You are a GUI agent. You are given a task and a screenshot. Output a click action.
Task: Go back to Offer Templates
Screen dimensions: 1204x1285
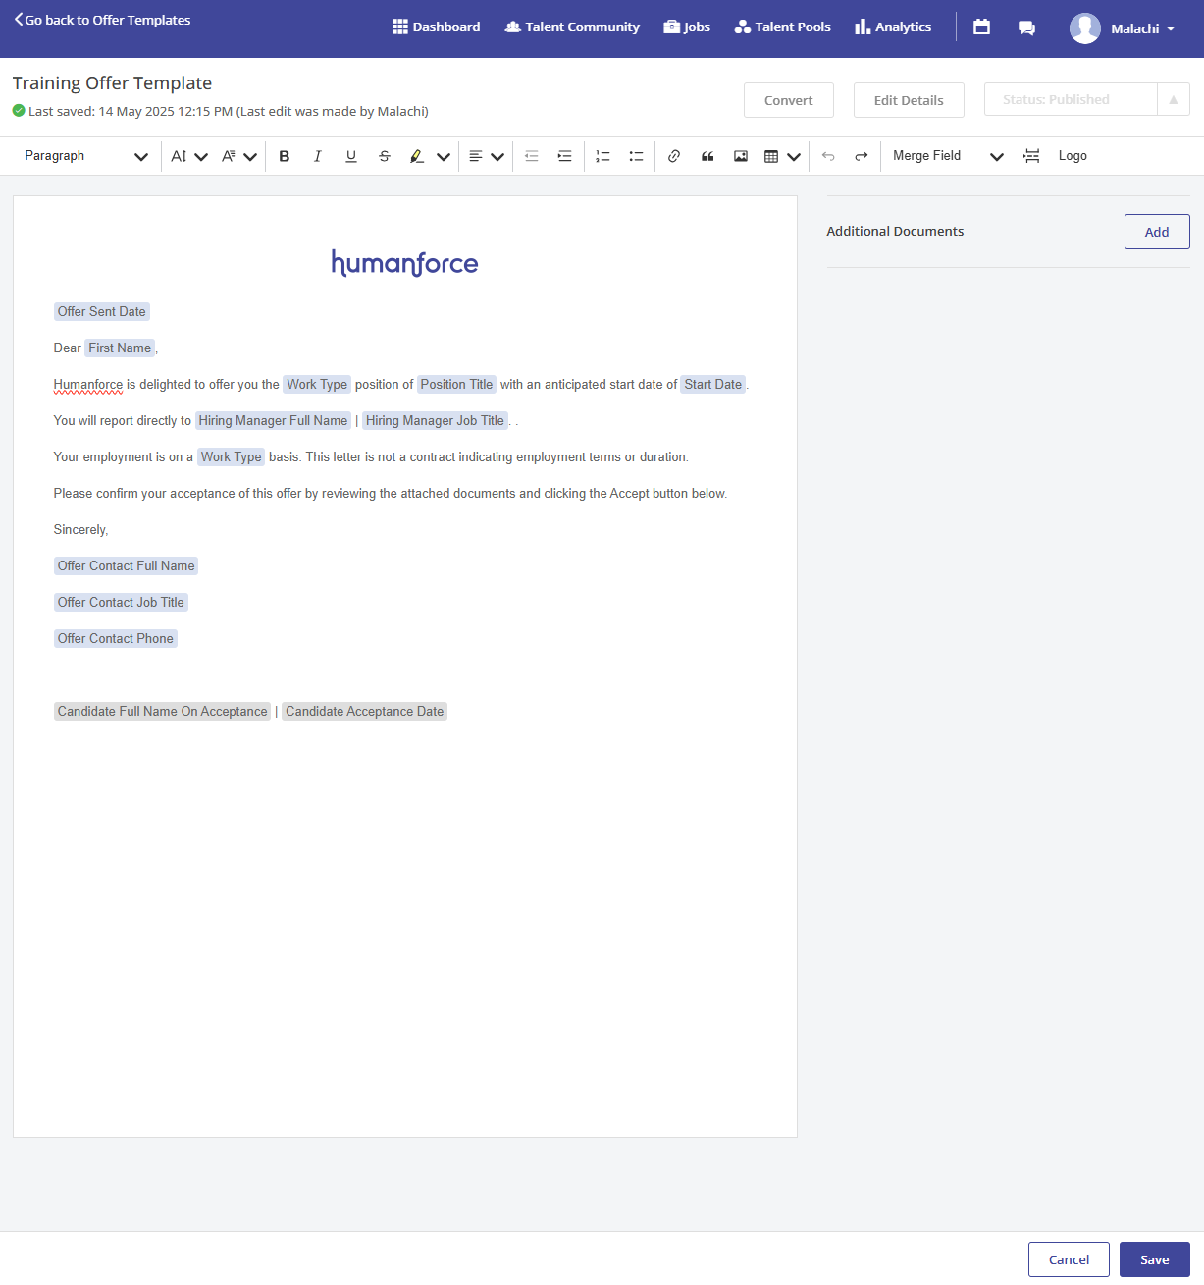[x=102, y=20]
